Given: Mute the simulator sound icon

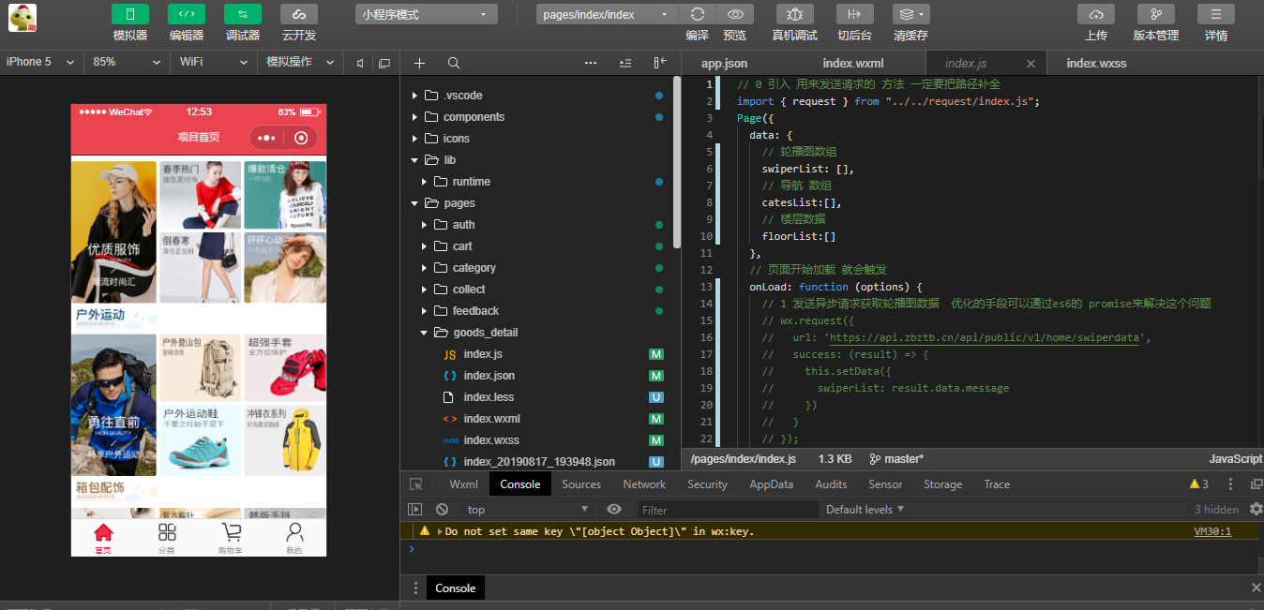Looking at the screenshot, I should click(360, 63).
